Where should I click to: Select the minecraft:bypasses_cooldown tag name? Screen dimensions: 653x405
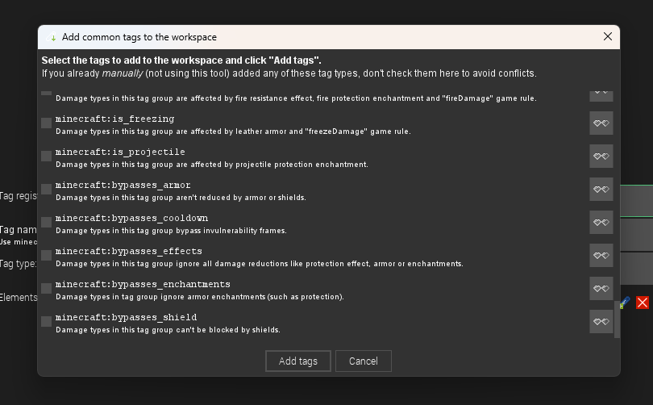(131, 218)
